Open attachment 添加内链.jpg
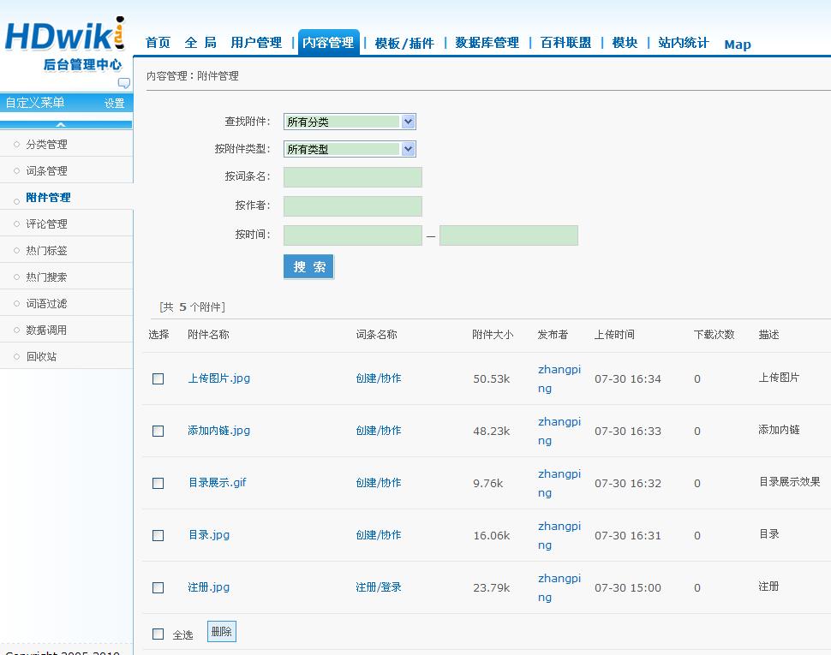This screenshot has height=655, width=831. (x=218, y=431)
